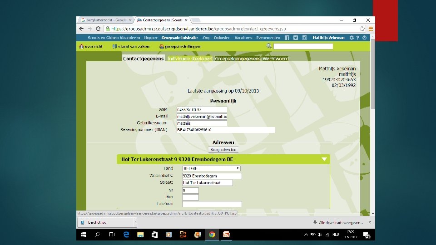Open stand van zaken menu item

coord(131,46)
